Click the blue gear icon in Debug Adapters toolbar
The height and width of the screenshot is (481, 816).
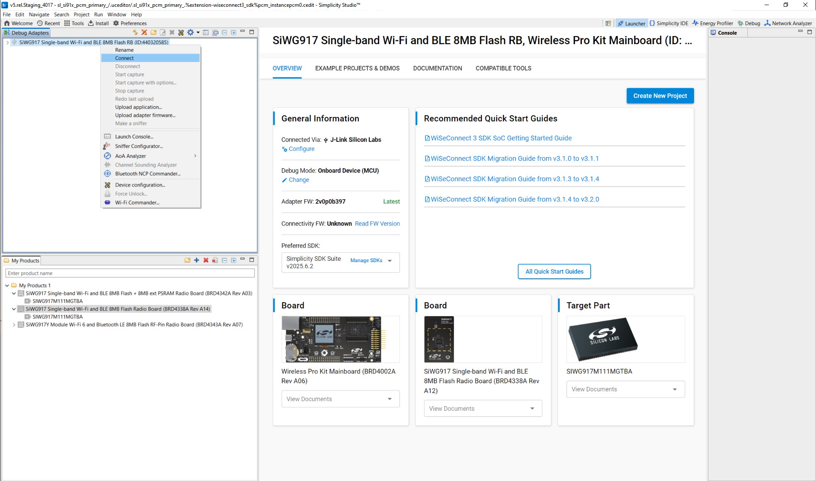click(190, 33)
